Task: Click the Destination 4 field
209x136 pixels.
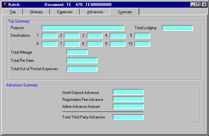Action: (x=118, y=35)
